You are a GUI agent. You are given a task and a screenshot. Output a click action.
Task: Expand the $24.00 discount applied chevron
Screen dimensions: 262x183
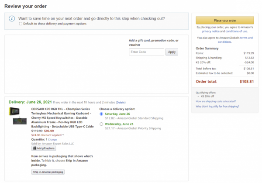(x=63, y=135)
